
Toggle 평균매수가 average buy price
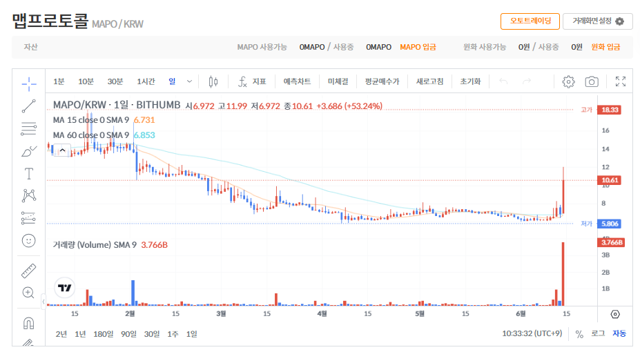click(x=382, y=81)
